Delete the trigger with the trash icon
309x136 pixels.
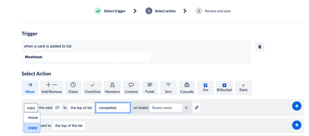point(259,47)
